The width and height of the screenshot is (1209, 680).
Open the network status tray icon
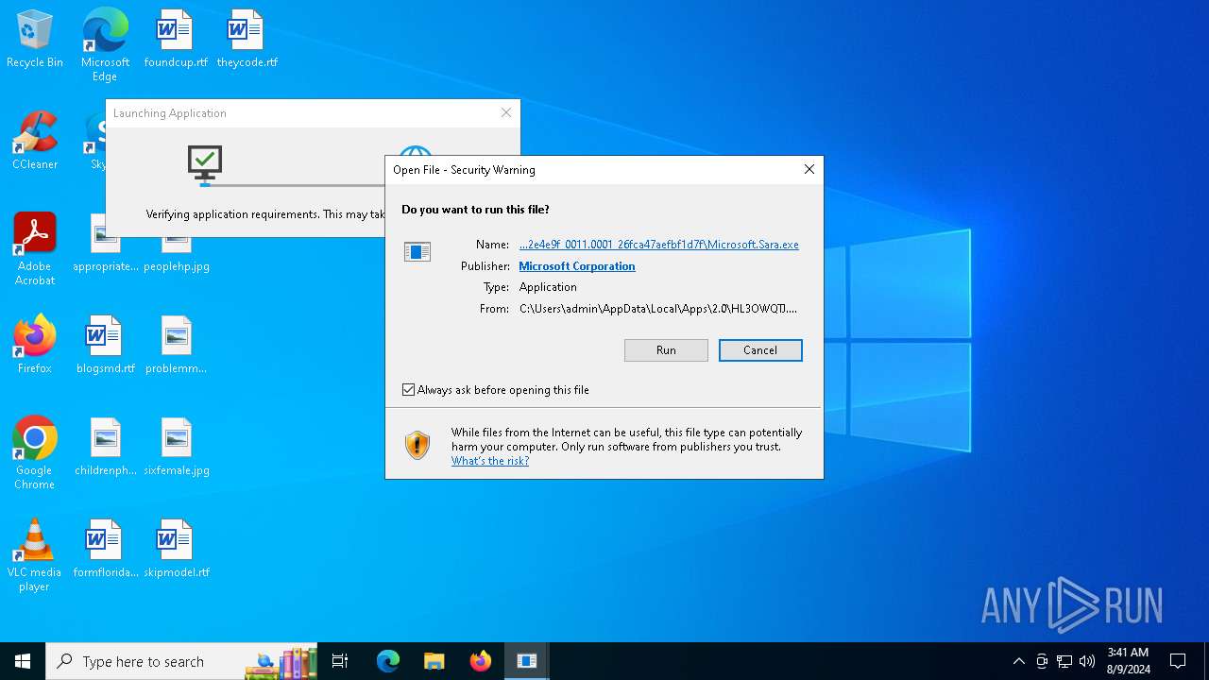click(1064, 661)
